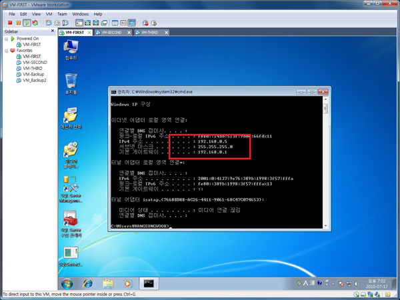
Task: Open the Team menu
Action: (x=62, y=14)
